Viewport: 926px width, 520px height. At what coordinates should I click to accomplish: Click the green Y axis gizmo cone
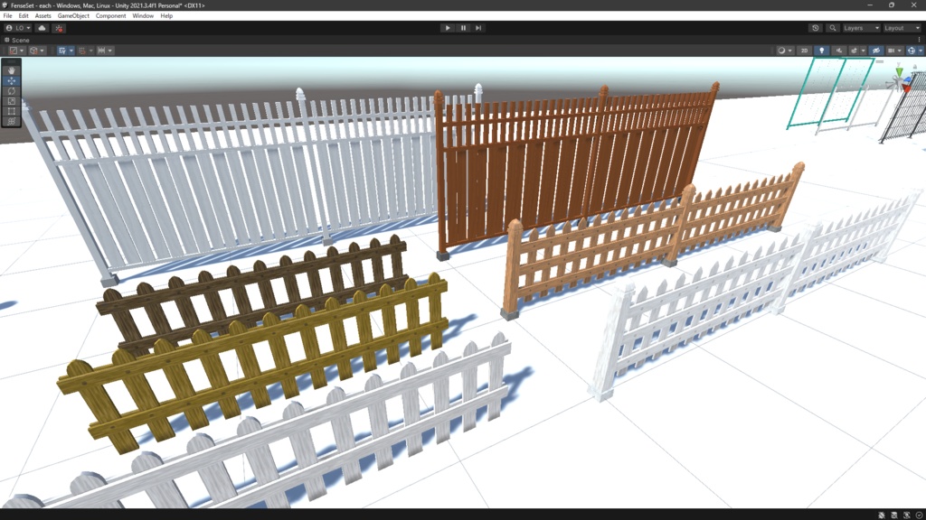(899, 72)
